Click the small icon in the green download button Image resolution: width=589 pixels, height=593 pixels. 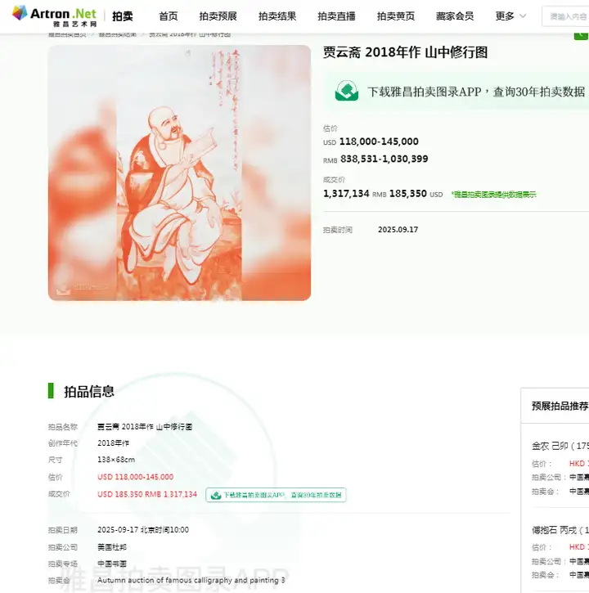(216, 495)
